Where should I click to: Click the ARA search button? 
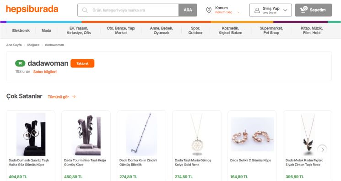click(x=188, y=10)
